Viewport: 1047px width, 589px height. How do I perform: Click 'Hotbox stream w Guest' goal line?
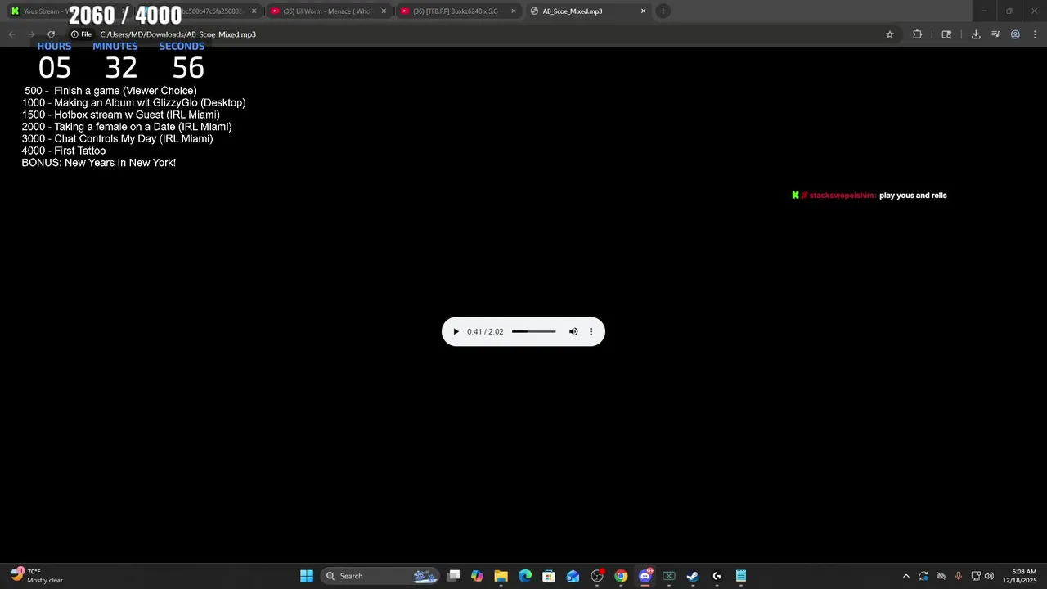[x=120, y=115]
